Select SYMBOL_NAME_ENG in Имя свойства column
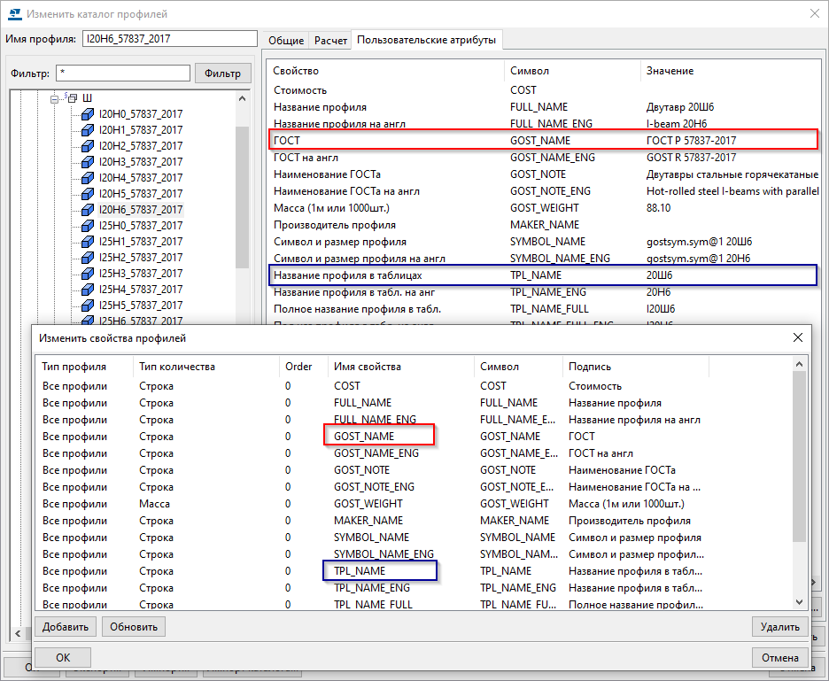The height and width of the screenshot is (681, 829). pyautogui.click(x=384, y=554)
